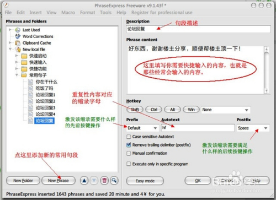Collapse the 常用句子 folder
The width and height of the screenshot is (276, 200).
pyautogui.click(x=17, y=75)
